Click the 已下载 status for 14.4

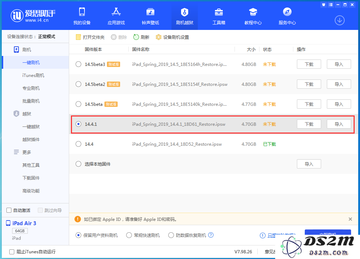(269, 144)
